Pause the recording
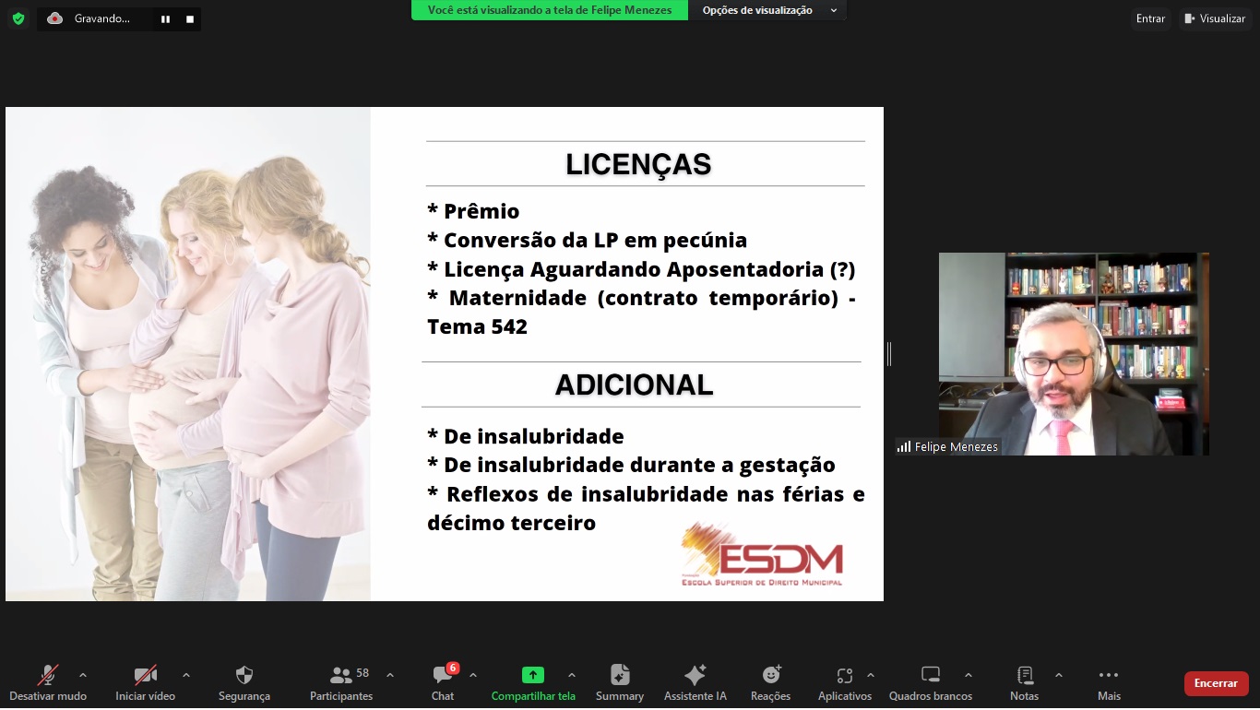The height and width of the screenshot is (710, 1260). point(165,18)
